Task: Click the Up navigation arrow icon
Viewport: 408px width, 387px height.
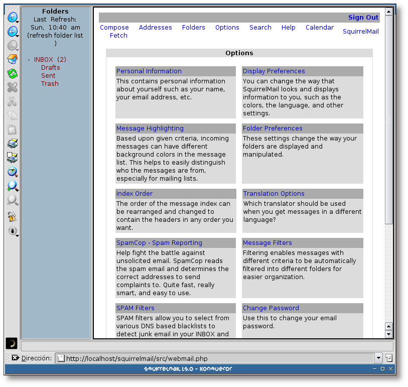Action: pyautogui.click(x=12, y=18)
